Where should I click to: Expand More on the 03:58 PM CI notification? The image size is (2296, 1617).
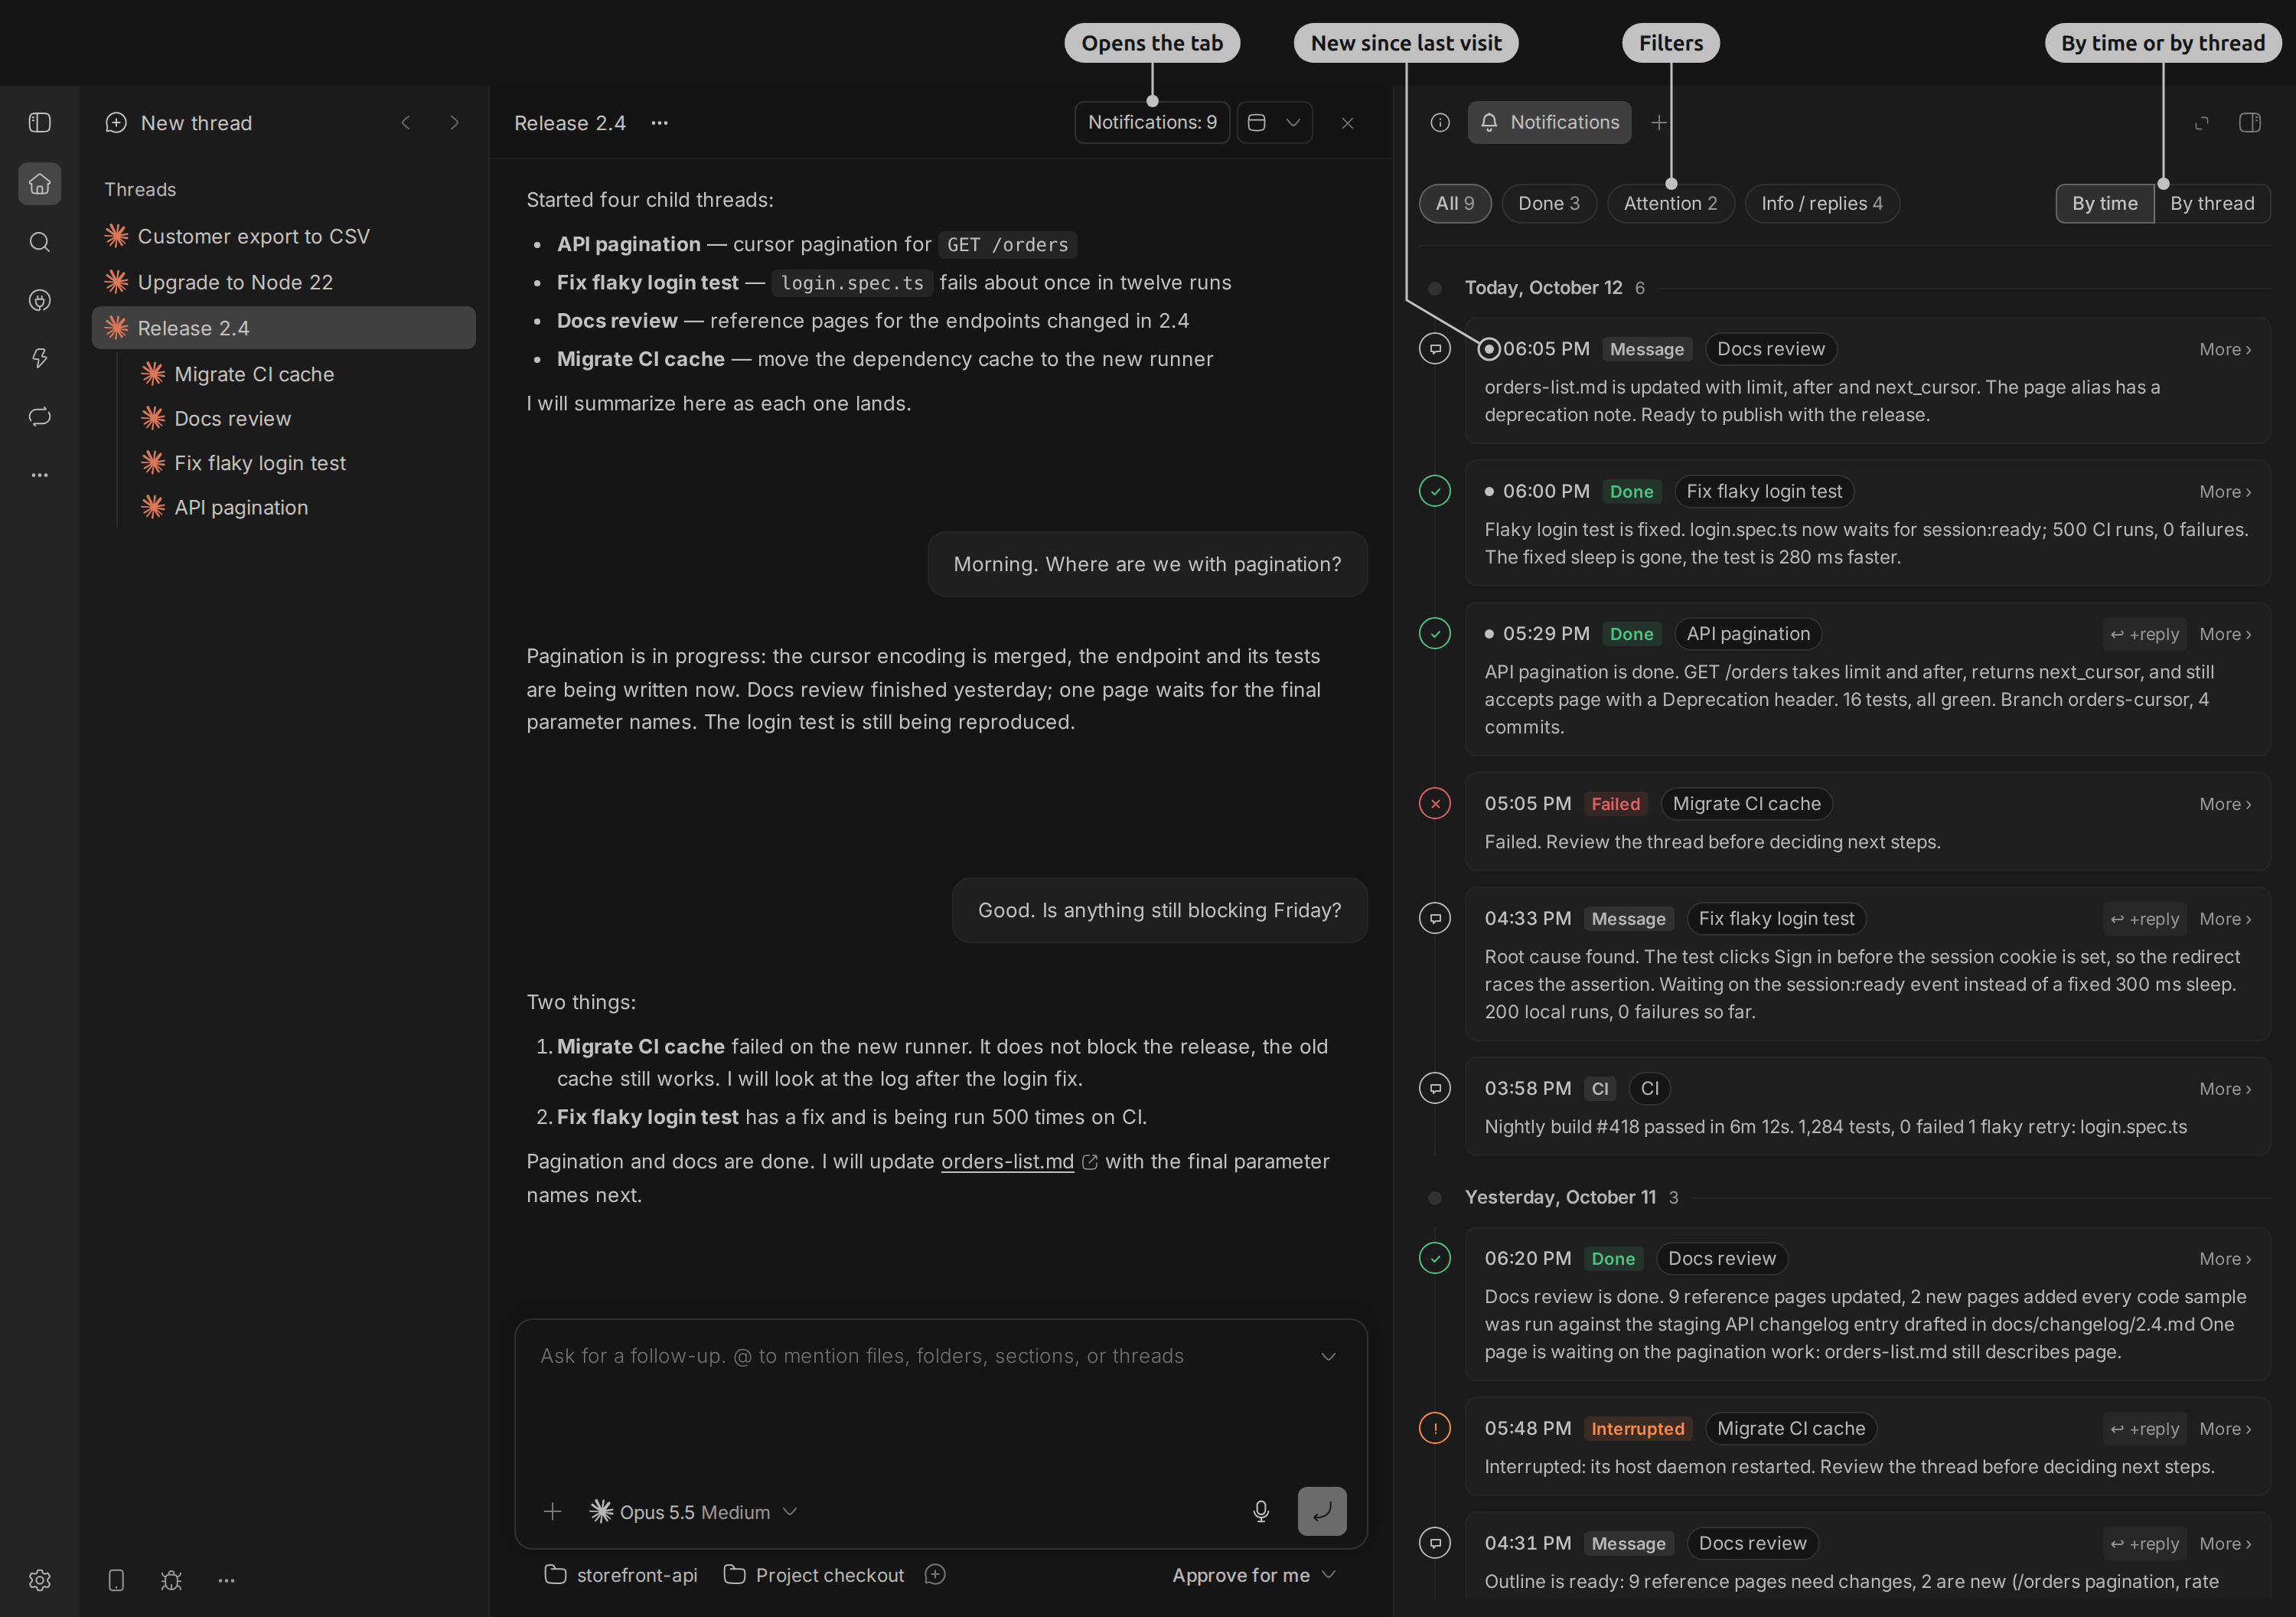[x=2225, y=1089]
